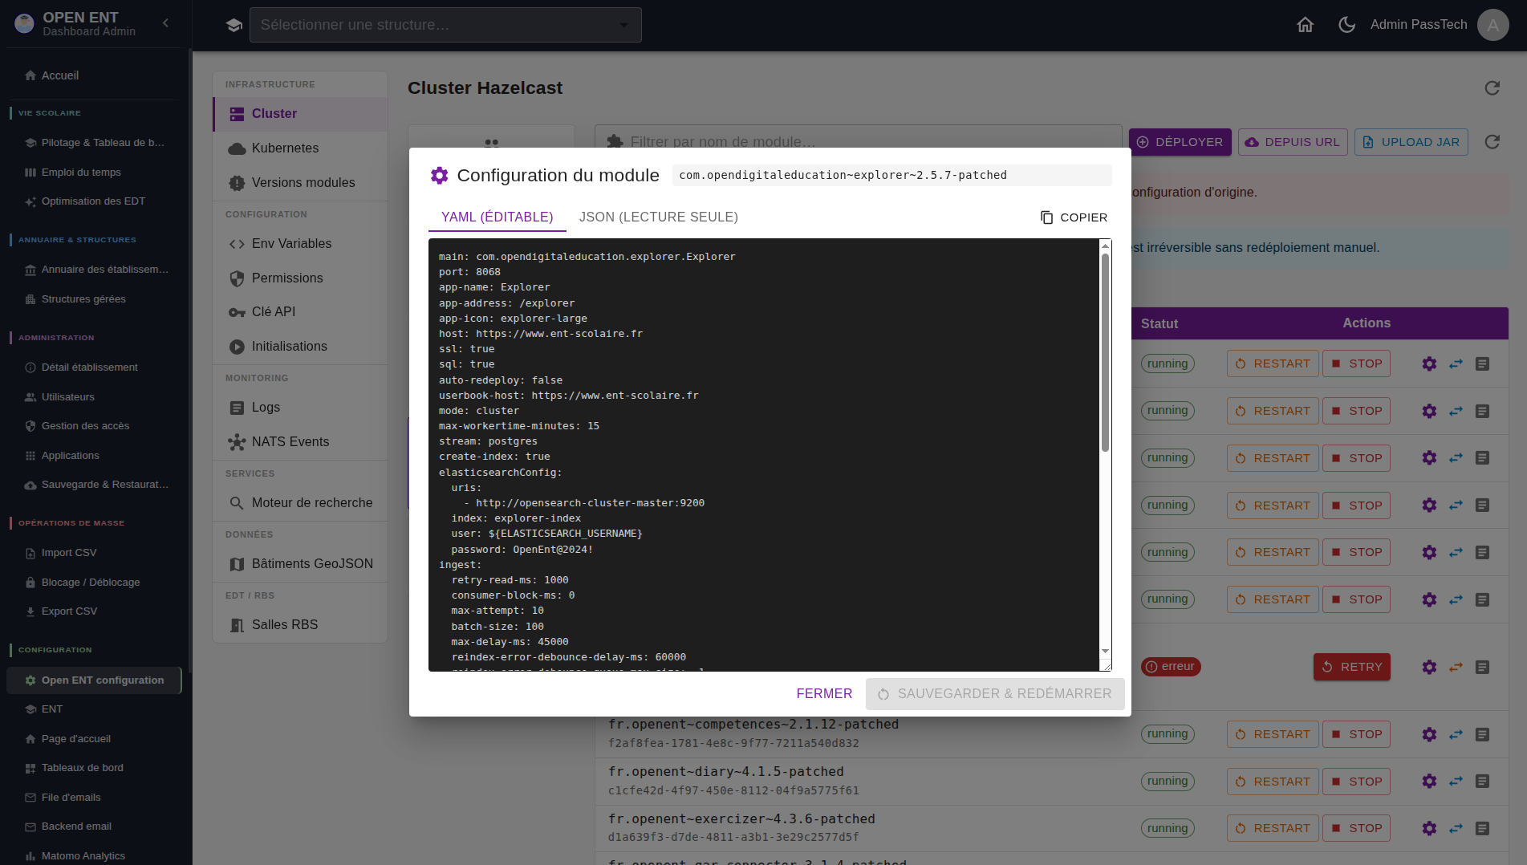The height and width of the screenshot is (865, 1527).
Task: Open Emploi du temps sidebar link
Action: pos(95,173)
